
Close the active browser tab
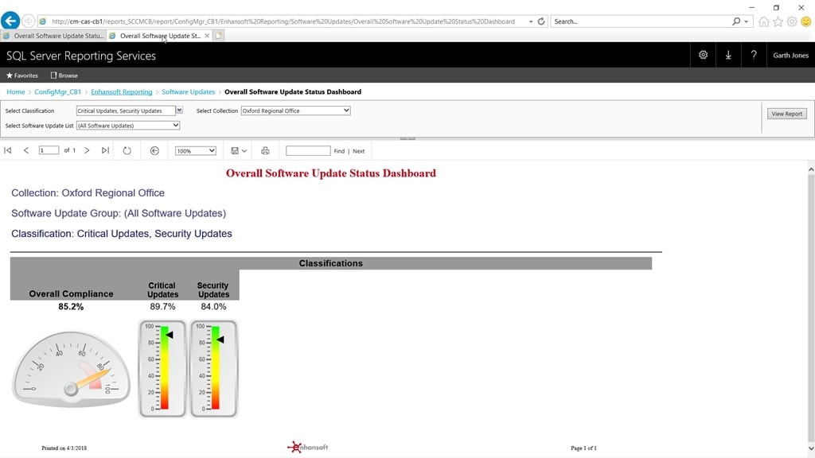(207, 36)
